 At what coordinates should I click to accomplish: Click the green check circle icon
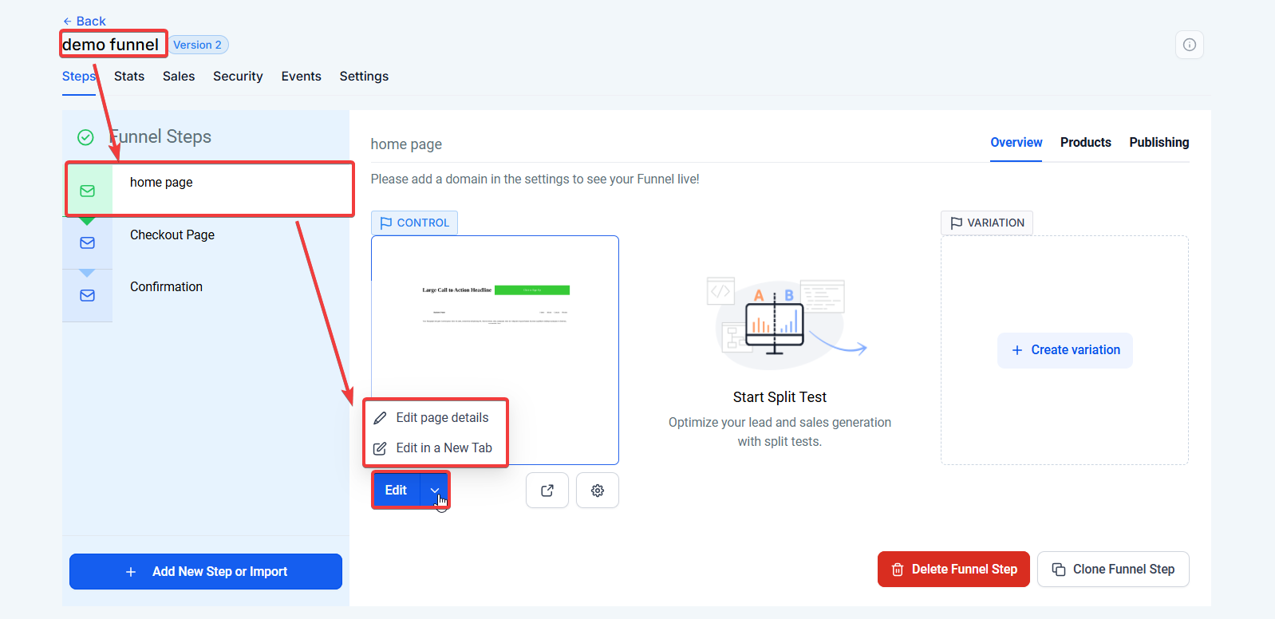tap(85, 137)
